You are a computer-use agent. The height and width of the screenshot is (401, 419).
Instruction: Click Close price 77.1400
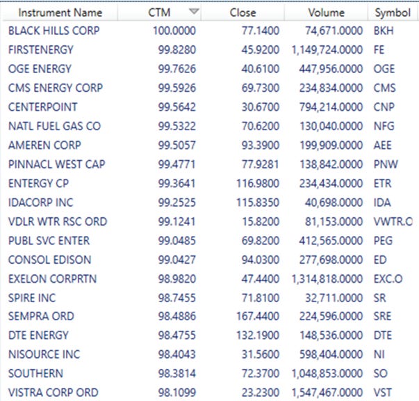(261, 31)
